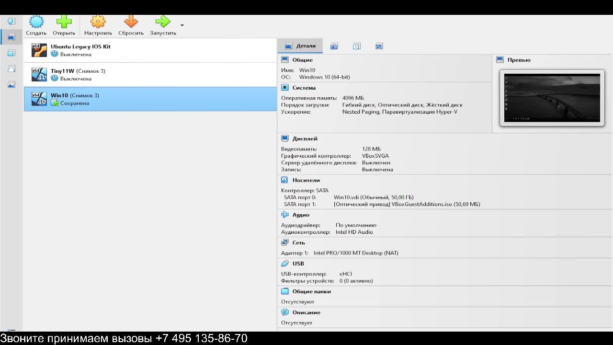Click the Система section header
The image size is (613, 345).
pos(304,88)
